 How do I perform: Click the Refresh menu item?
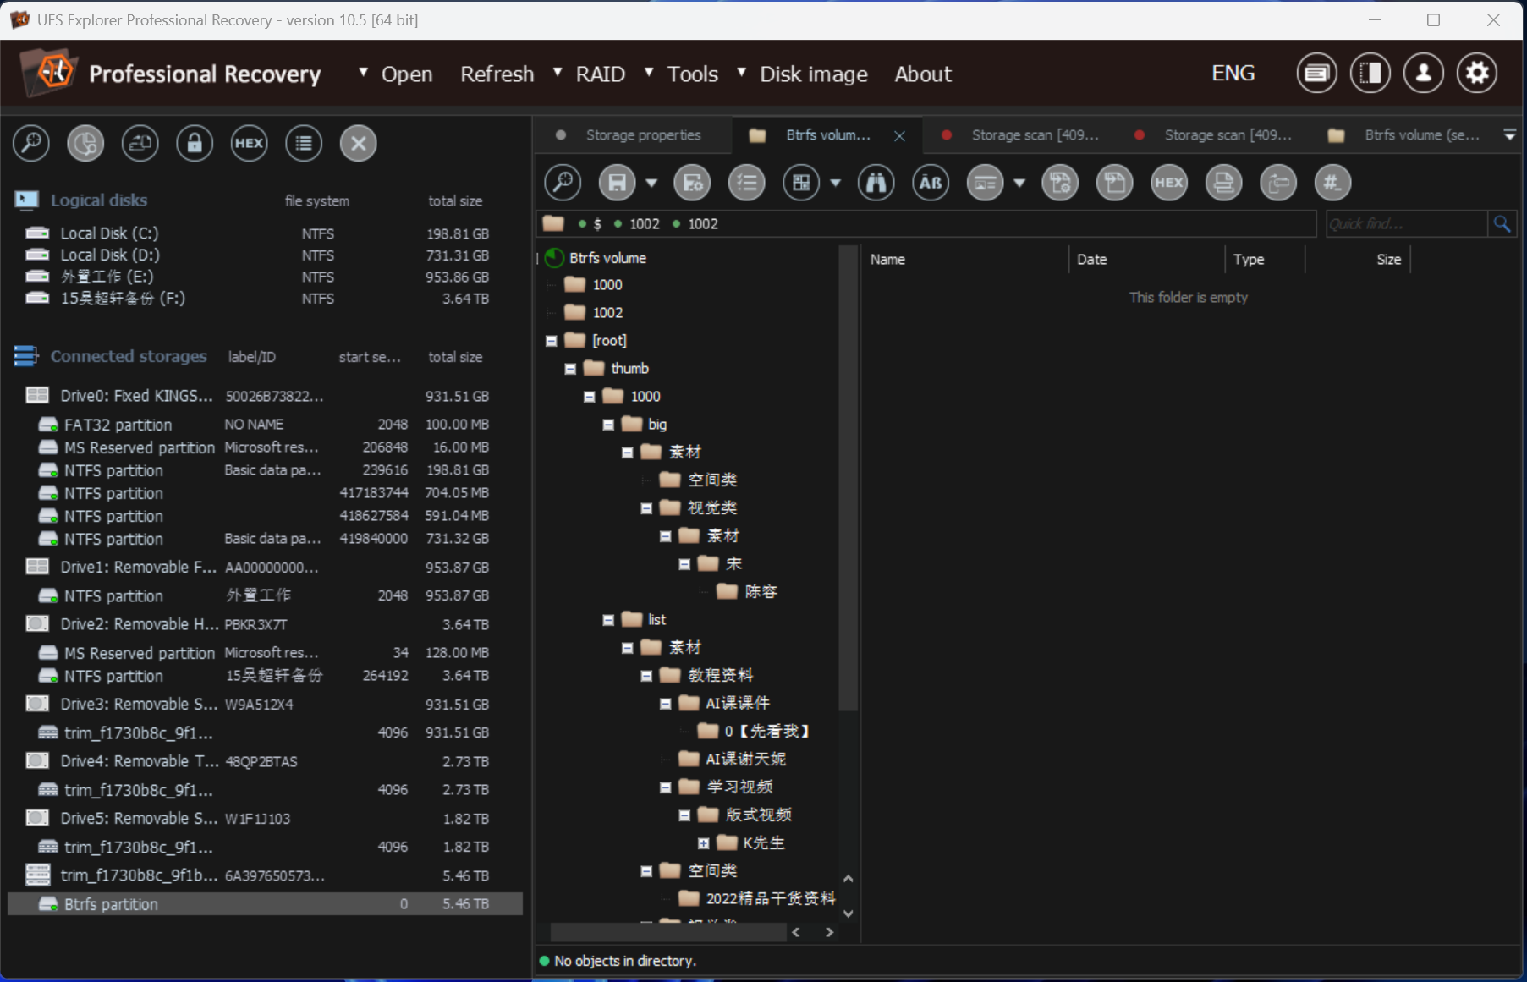tap(497, 74)
